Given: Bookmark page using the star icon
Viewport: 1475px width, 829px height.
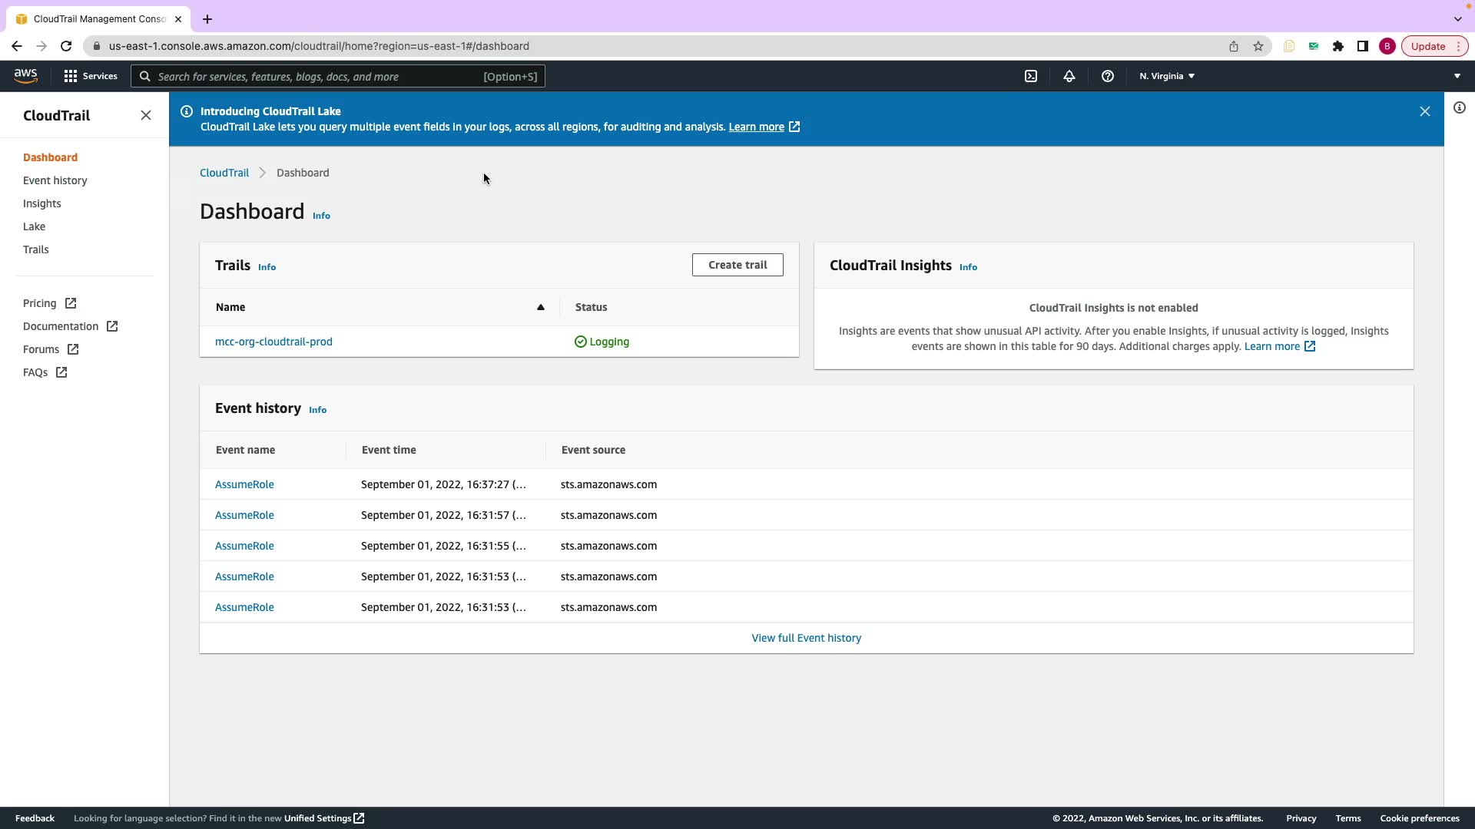Looking at the screenshot, I should tap(1258, 46).
